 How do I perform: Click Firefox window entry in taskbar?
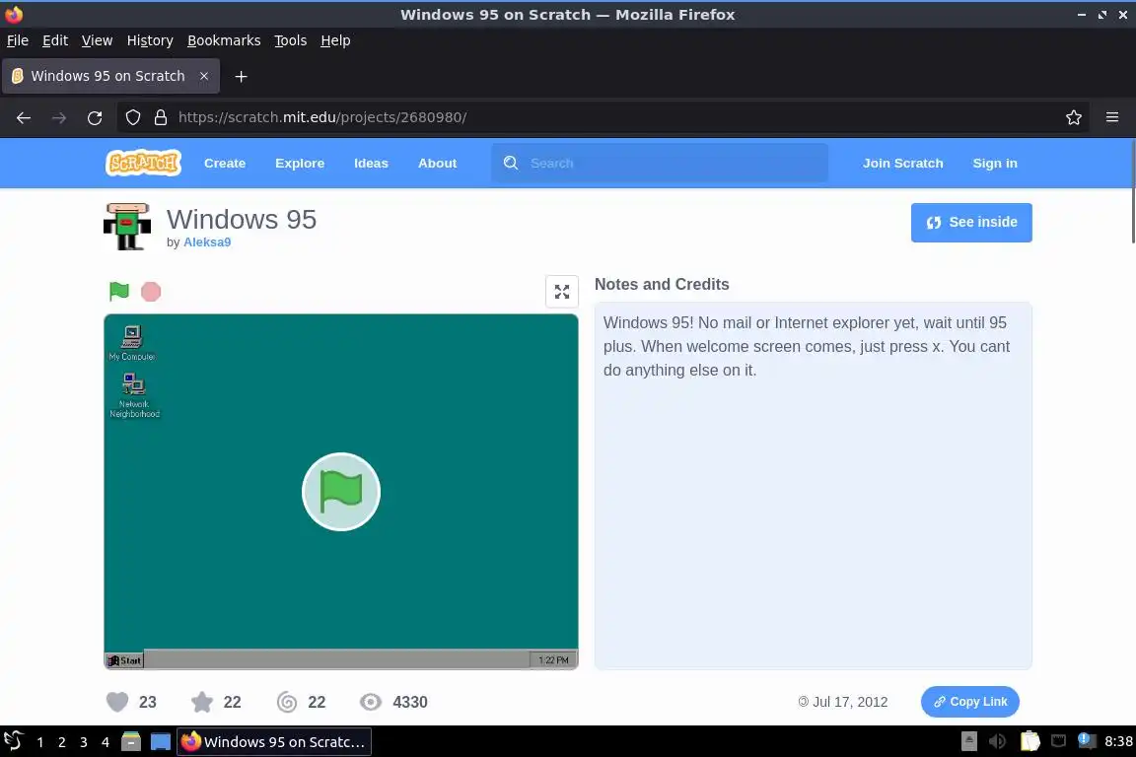[274, 742]
